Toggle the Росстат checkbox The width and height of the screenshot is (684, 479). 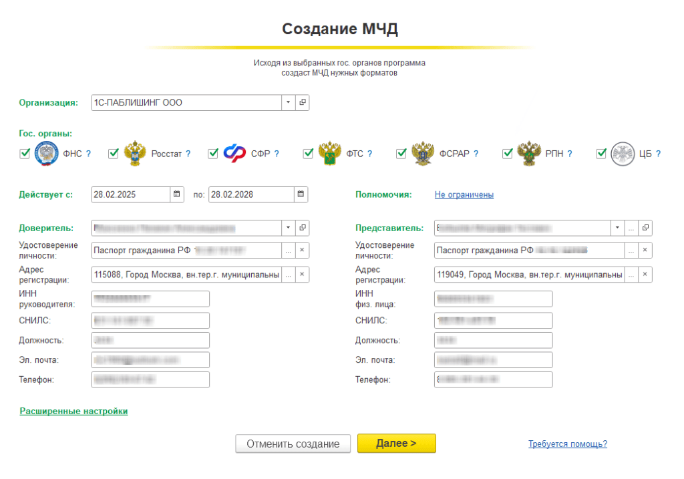(114, 154)
